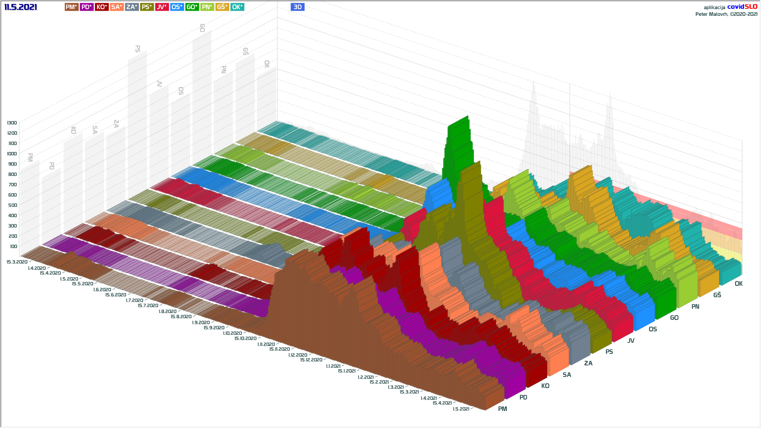Click the JV* crimson region button
The image size is (761, 428).
coord(162,7)
